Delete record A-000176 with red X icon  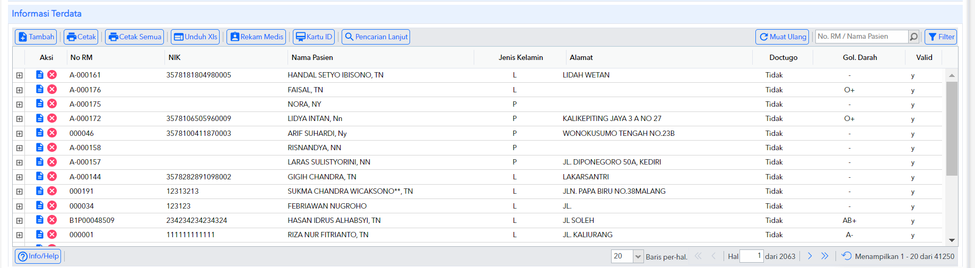click(x=52, y=89)
